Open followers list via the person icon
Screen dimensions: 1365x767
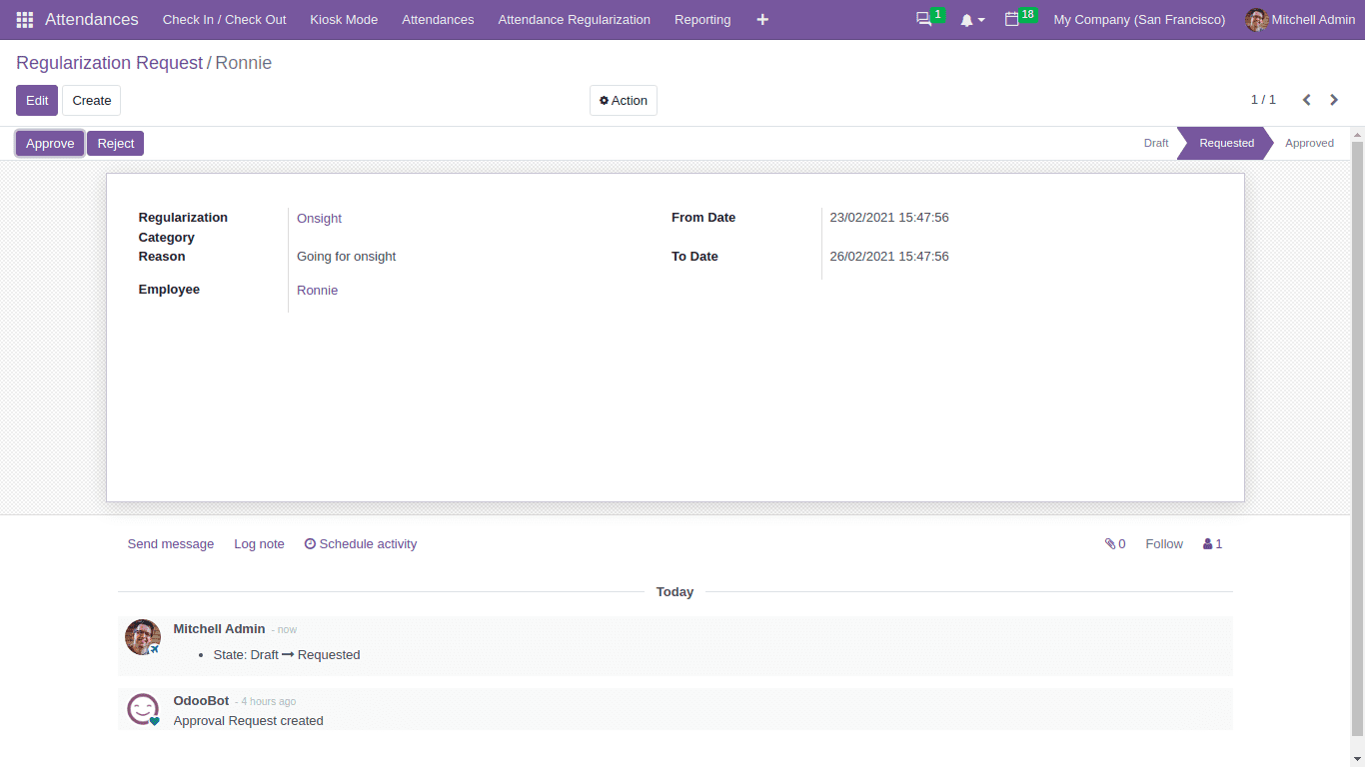tap(1210, 543)
